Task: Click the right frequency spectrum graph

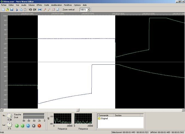Action: coord(83,119)
